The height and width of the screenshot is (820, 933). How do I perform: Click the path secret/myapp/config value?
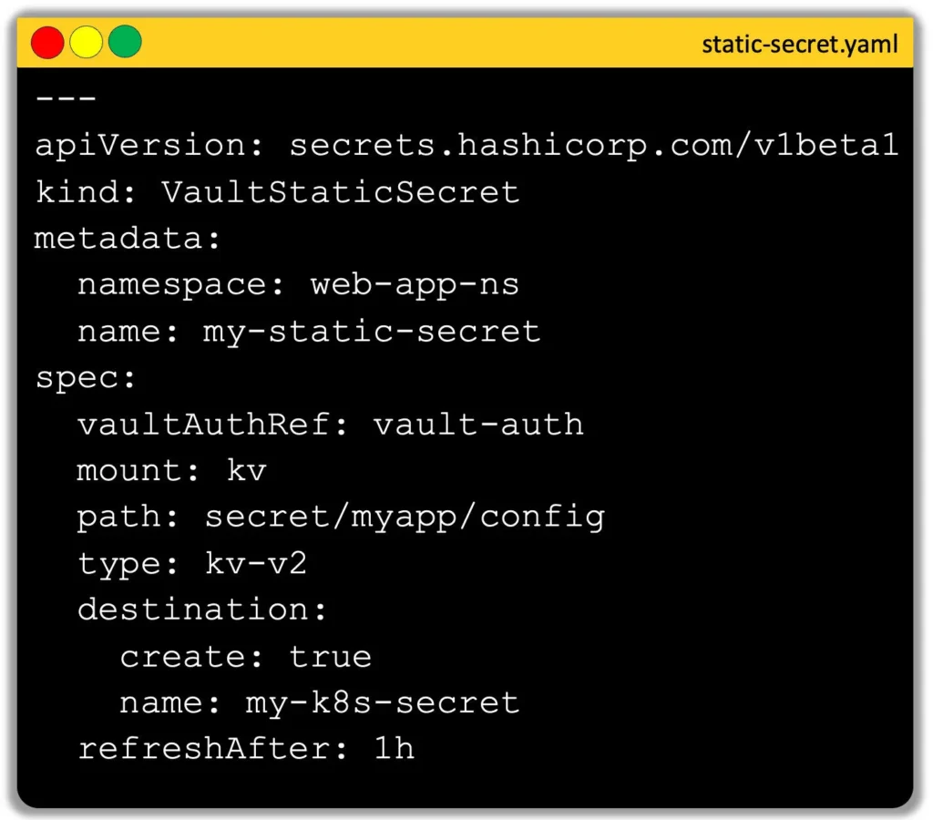point(405,518)
